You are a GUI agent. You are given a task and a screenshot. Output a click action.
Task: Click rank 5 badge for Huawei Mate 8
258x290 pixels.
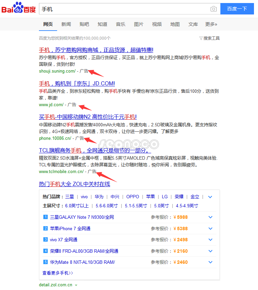(x=45, y=262)
